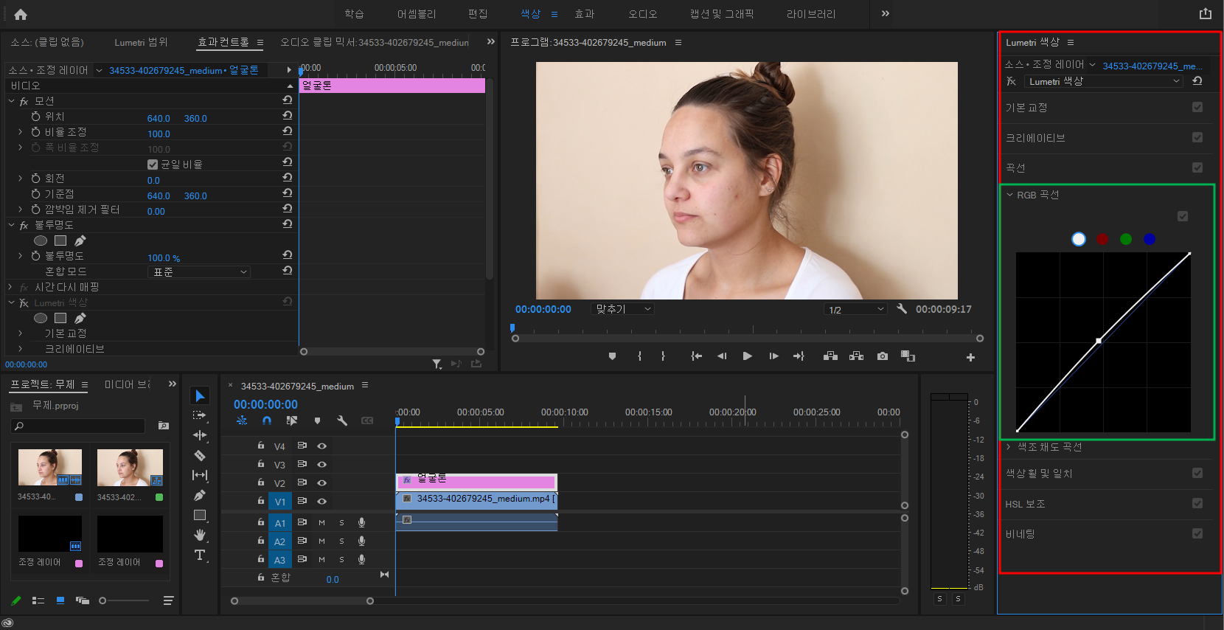Open Lumetri effect selection dropdown
Image resolution: width=1224 pixels, height=630 pixels.
1103,81
